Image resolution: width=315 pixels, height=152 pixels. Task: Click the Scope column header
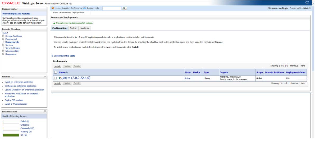point(259,72)
